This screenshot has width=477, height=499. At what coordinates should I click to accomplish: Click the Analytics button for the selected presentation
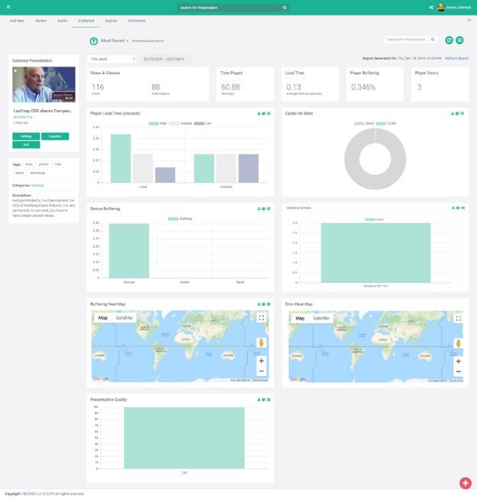pos(55,136)
